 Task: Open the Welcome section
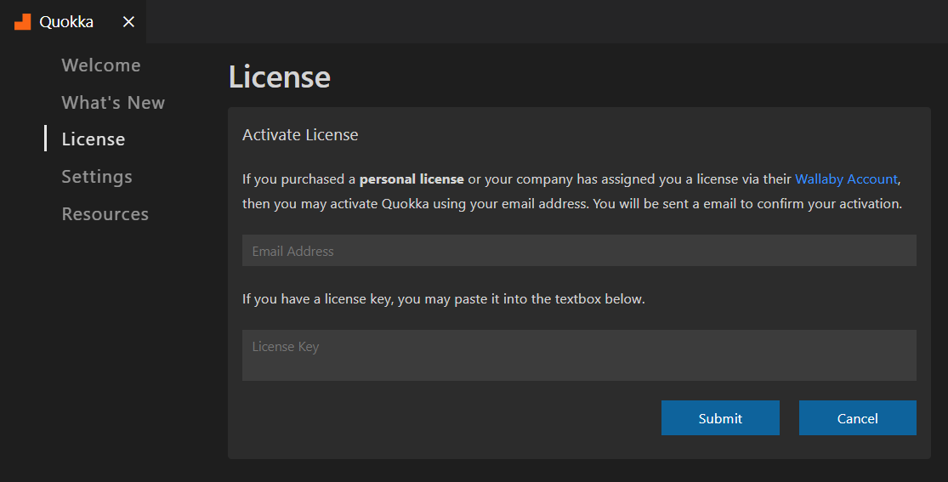[x=101, y=65]
